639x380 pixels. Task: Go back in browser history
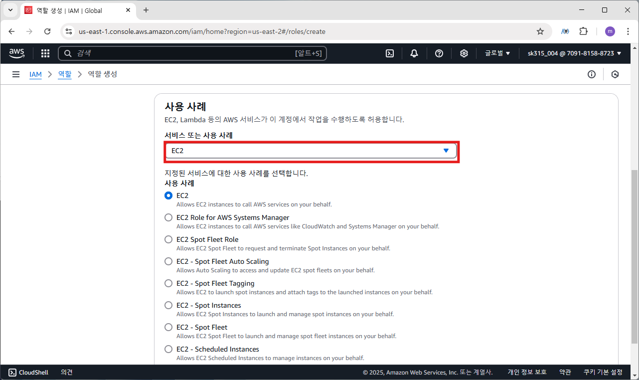(11, 31)
